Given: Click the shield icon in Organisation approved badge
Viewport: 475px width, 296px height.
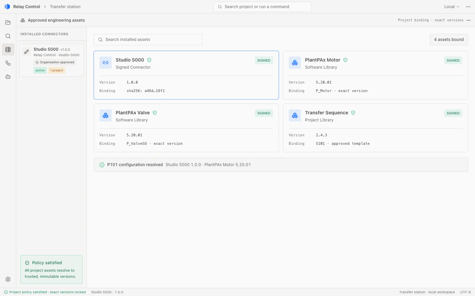Looking at the screenshot, I should tap(37, 62).
